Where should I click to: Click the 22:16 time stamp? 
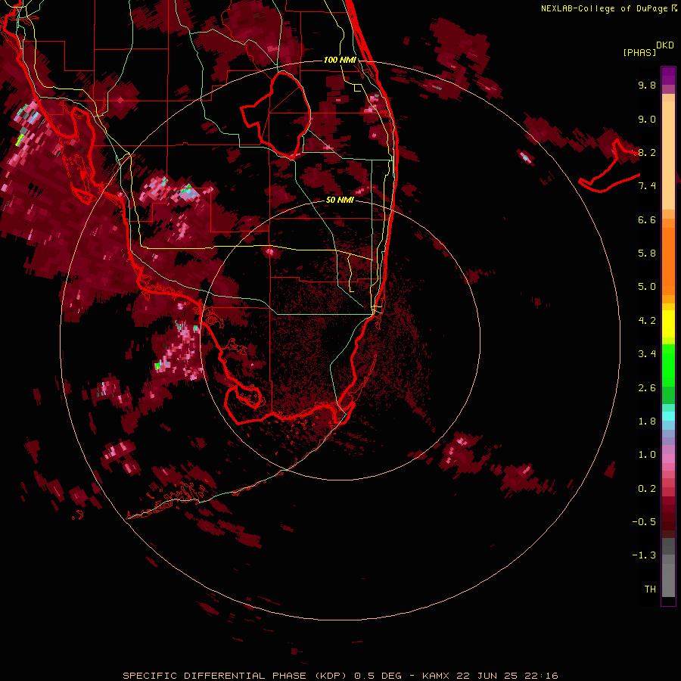(x=541, y=676)
